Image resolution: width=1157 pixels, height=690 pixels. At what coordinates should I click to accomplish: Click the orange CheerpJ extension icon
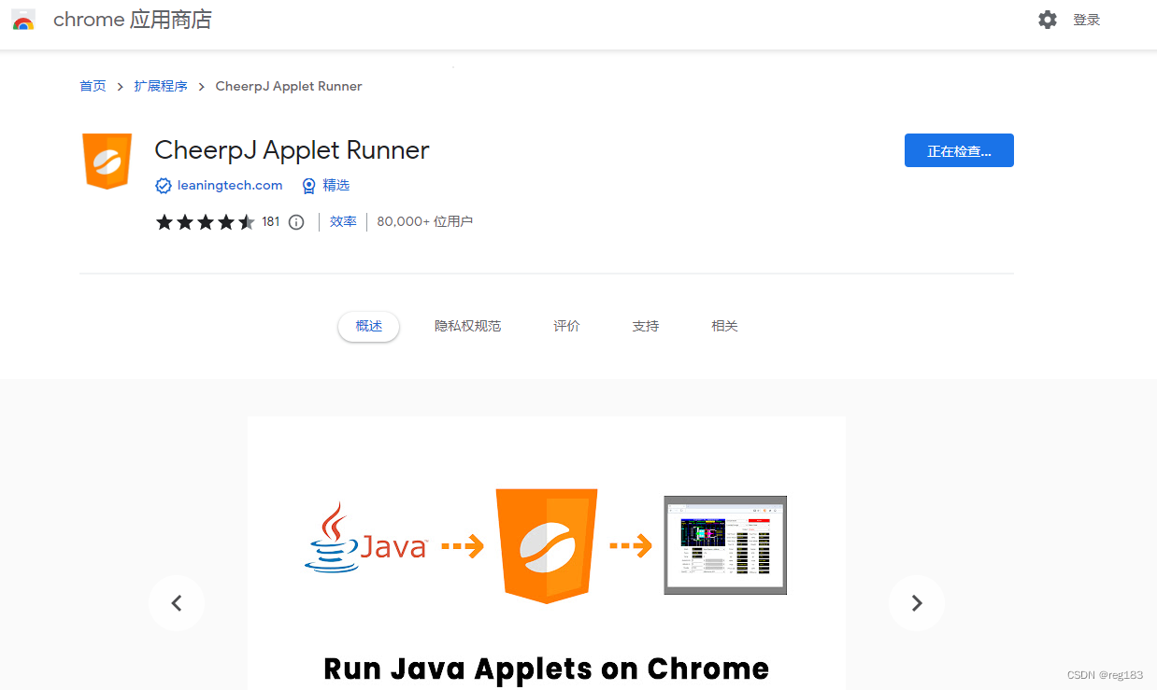107,162
